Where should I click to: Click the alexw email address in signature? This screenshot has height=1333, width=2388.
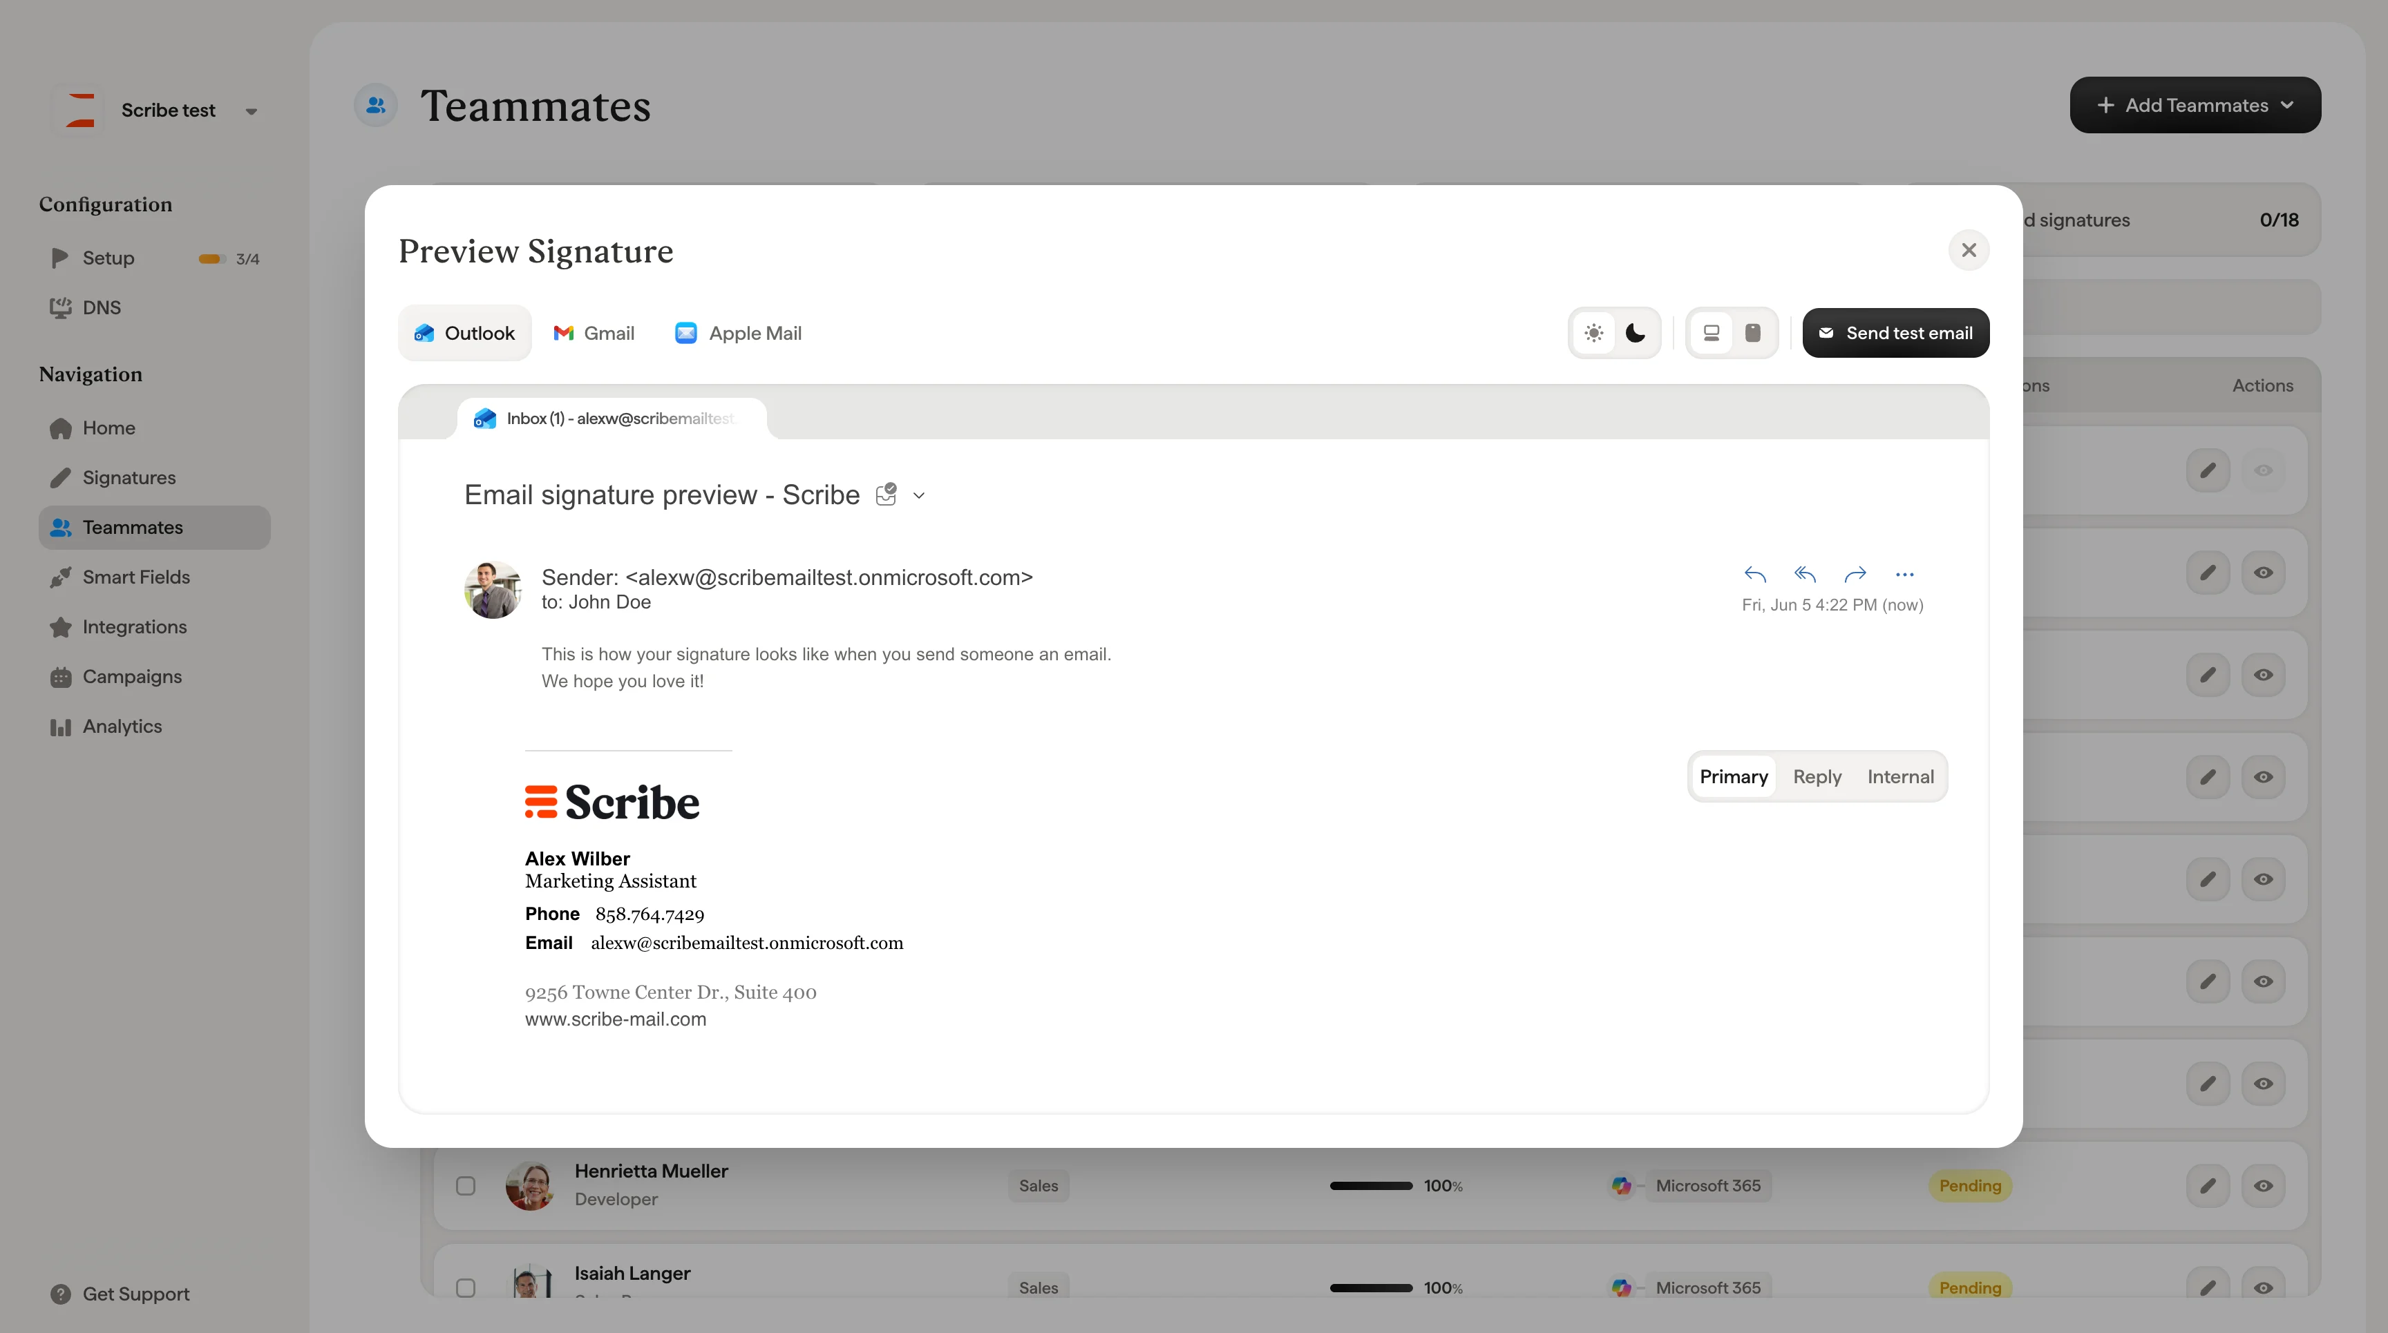pyautogui.click(x=747, y=943)
